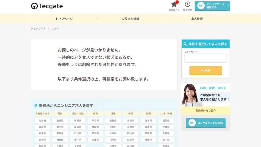Select the 富山県 prefecture button
This screenshot has width=261, height=147.
pyautogui.click(x=77, y=127)
